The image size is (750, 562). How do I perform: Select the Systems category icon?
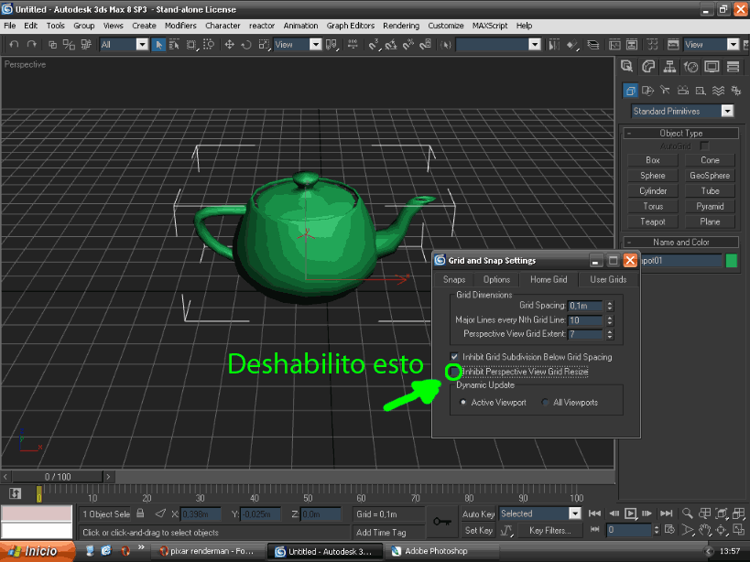tap(735, 91)
